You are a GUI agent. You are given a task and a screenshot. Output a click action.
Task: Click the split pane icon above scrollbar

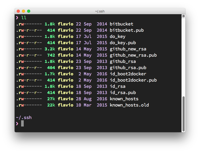183,16
